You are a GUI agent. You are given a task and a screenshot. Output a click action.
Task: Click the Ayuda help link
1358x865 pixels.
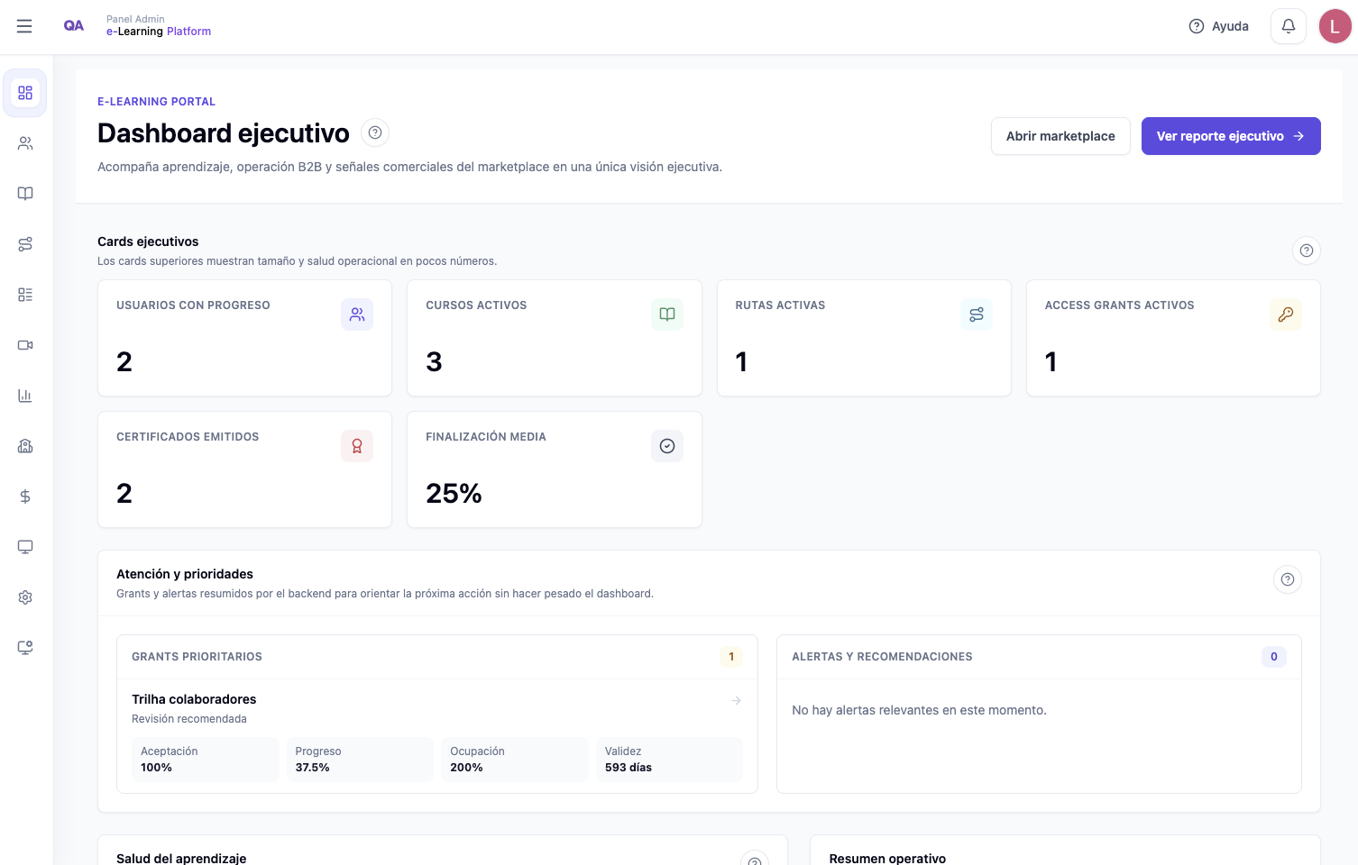point(1219,26)
